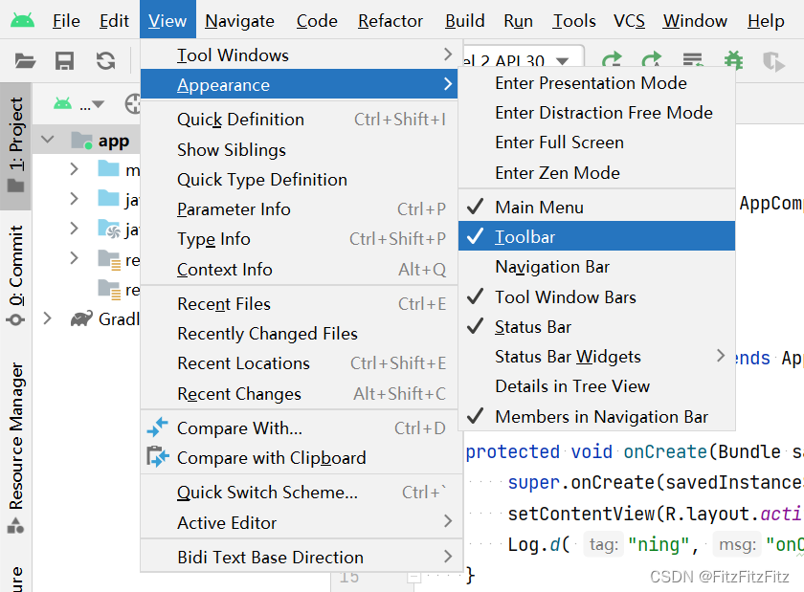
Task: Open the Resource Manager side panel
Action: pos(16,435)
